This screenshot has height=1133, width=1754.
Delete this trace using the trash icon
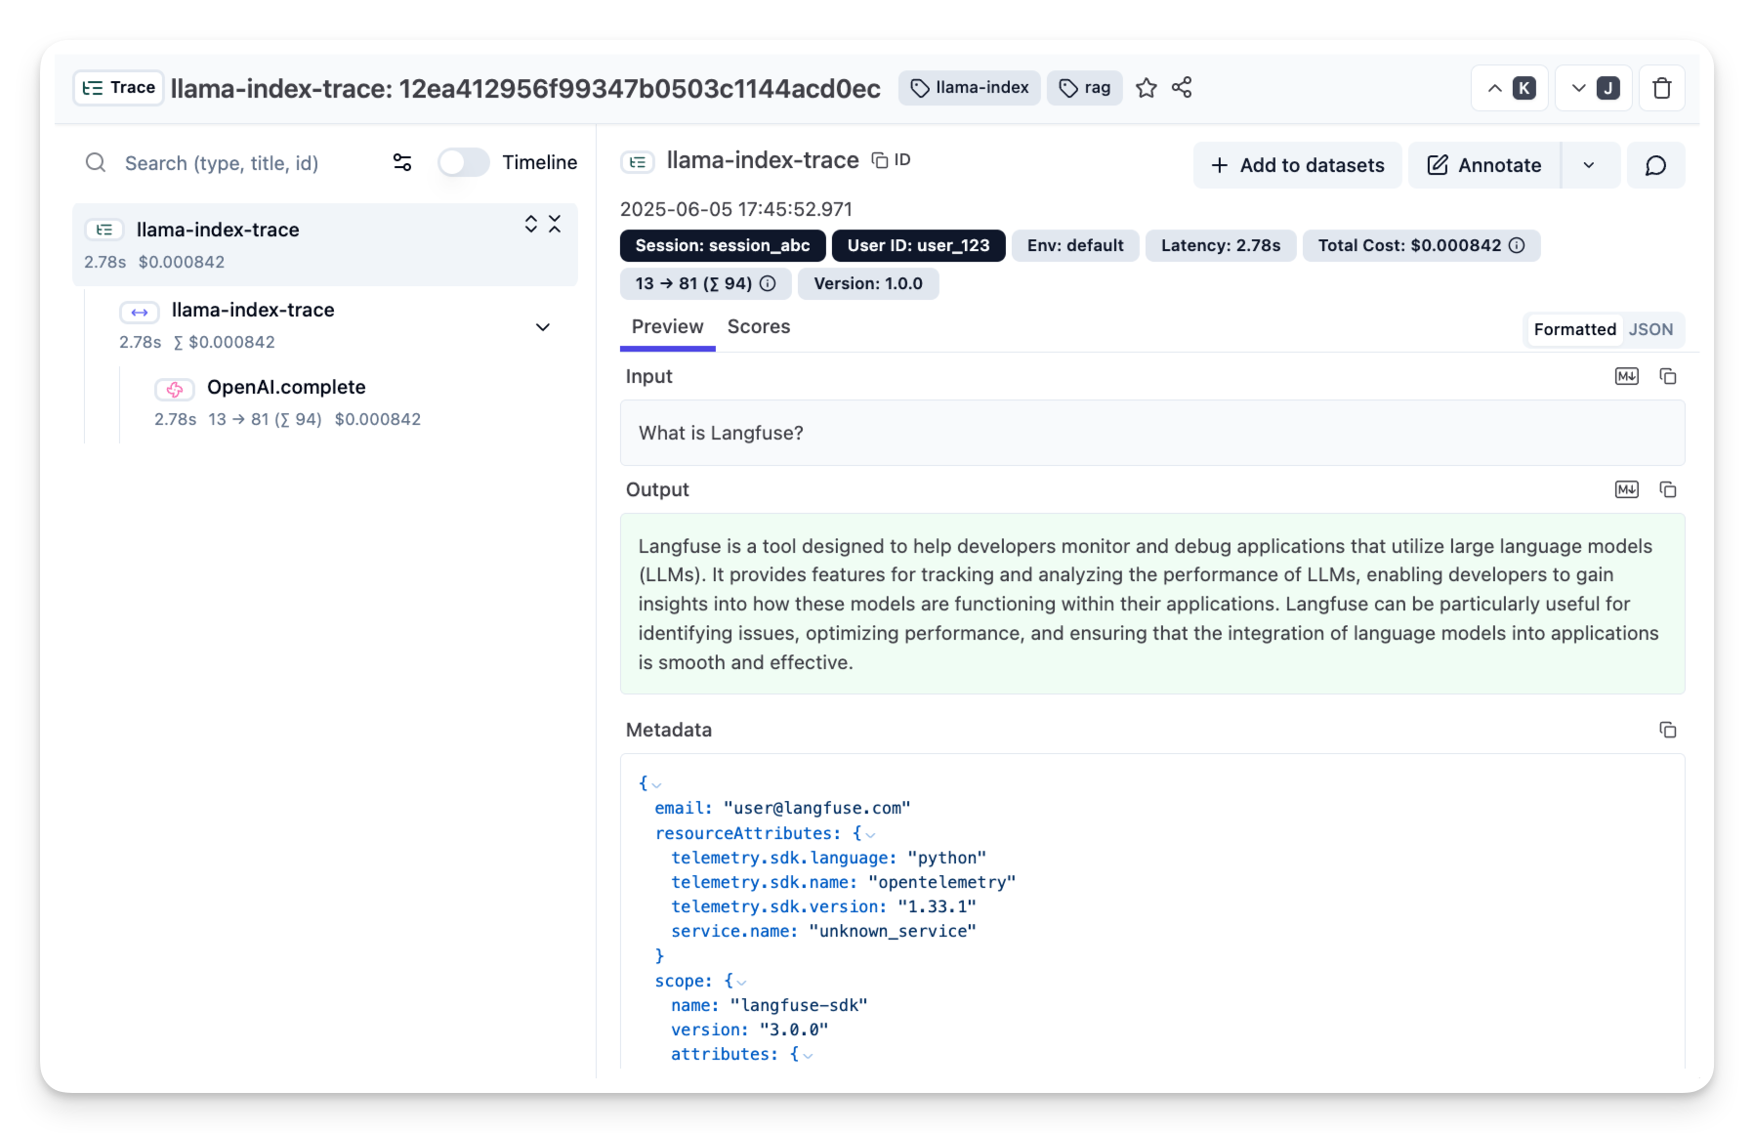coord(1661,88)
